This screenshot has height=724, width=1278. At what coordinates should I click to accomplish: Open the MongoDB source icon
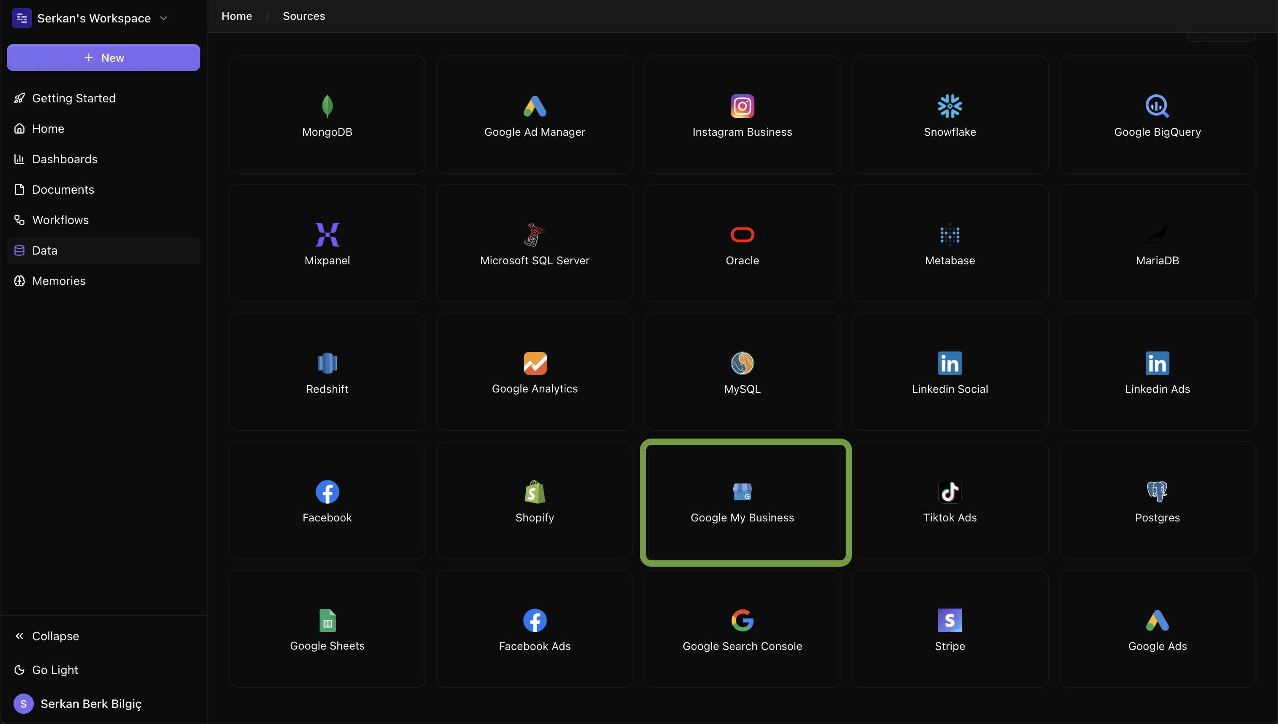(x=327, y=106)
